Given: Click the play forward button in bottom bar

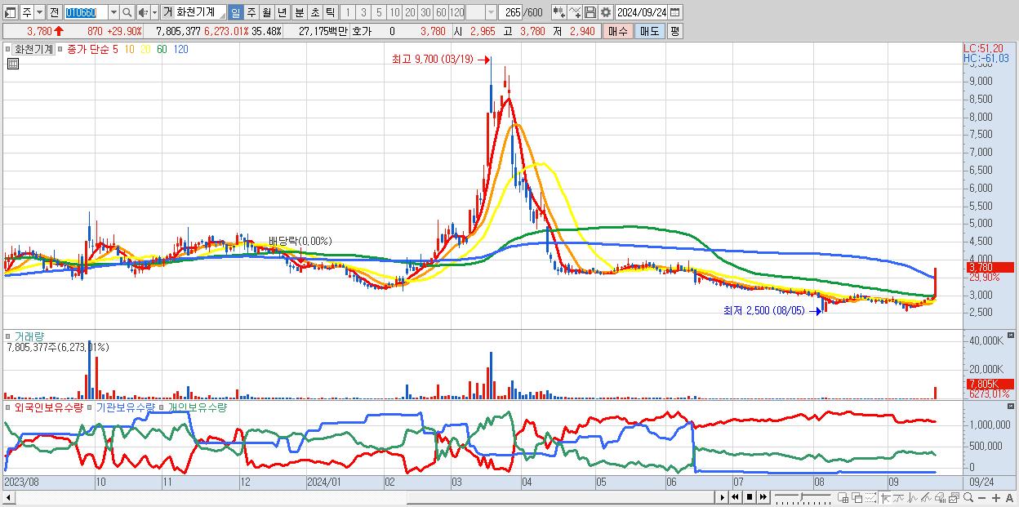Looking at the screenshot, I should (722, 497).
